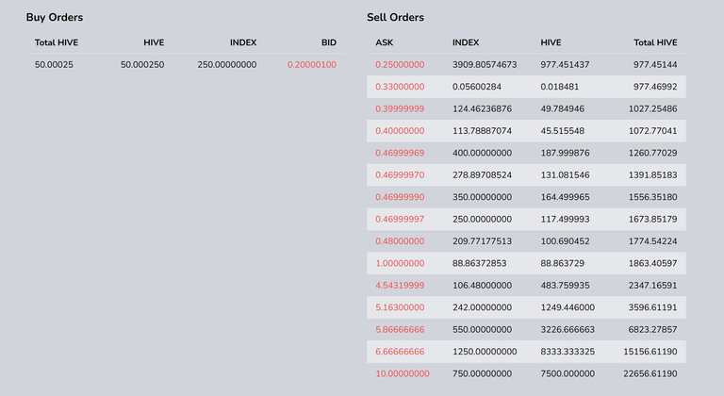Select ask price 0.46999997
The width and height of the screenshot is (724, 396).
pyautogui.click(x=400, y=219)
